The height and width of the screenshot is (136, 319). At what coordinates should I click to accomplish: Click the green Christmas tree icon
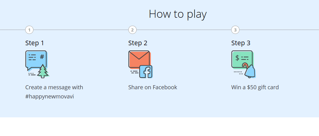[x=43, y=71]
